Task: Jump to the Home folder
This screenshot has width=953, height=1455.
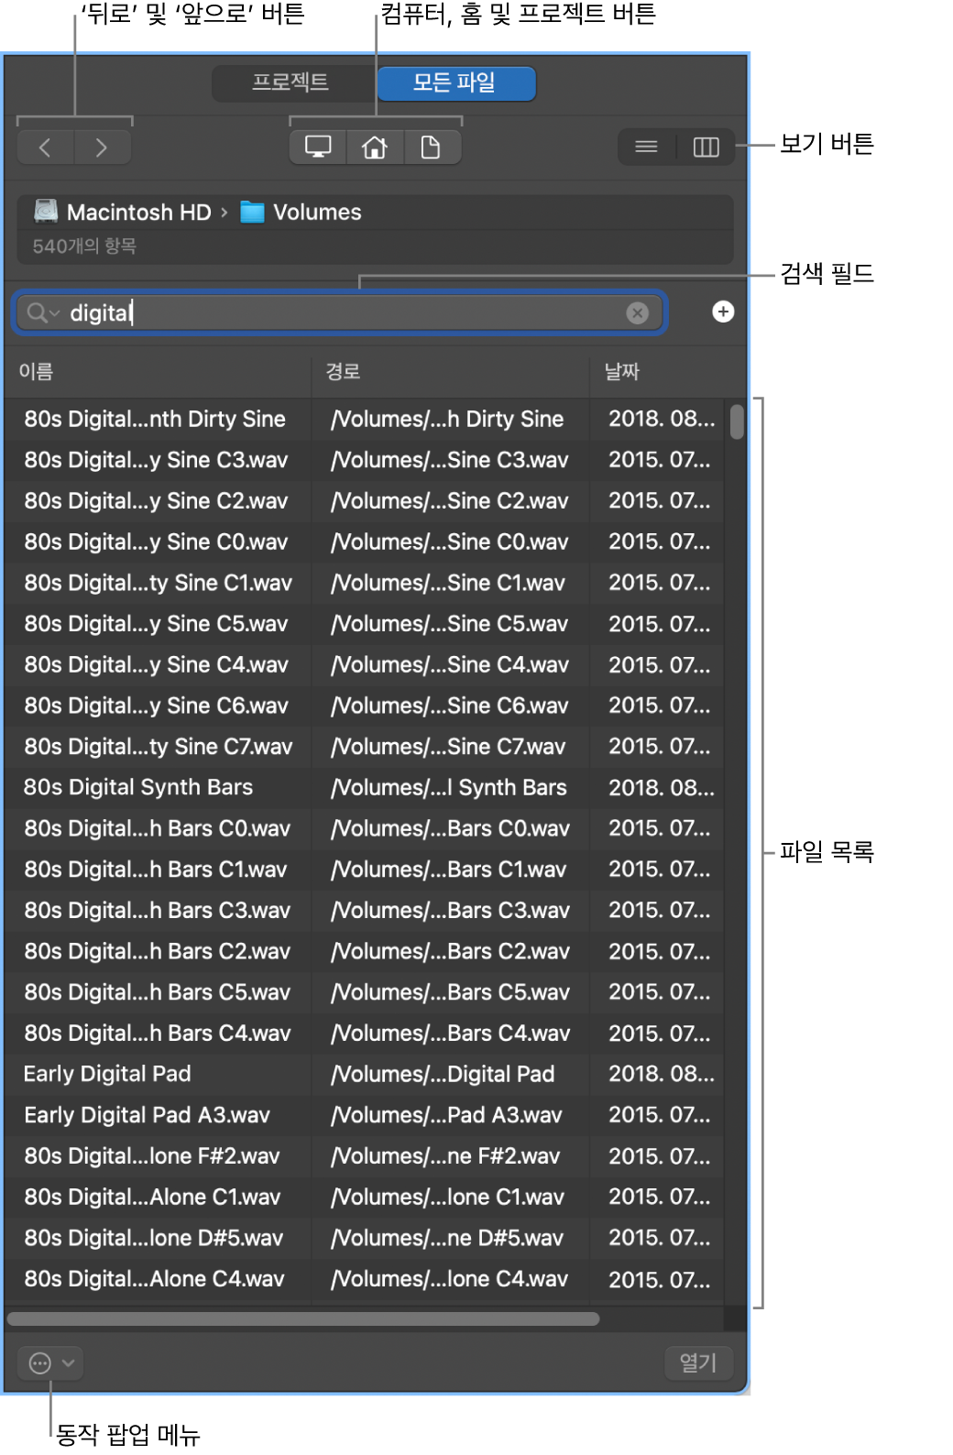Action: pyautogui.click(x=375, y=148)
